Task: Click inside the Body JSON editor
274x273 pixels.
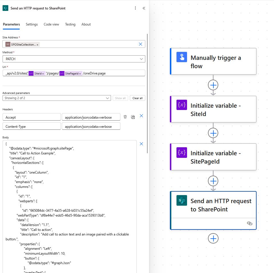Action: pos(70,207)
